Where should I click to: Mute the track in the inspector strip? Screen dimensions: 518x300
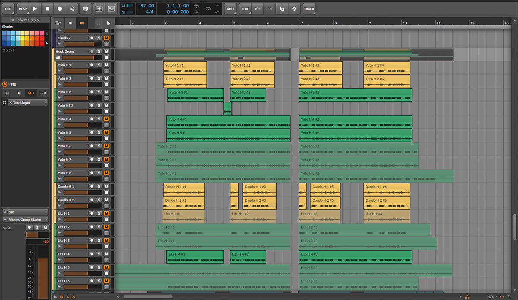point(45,228)
